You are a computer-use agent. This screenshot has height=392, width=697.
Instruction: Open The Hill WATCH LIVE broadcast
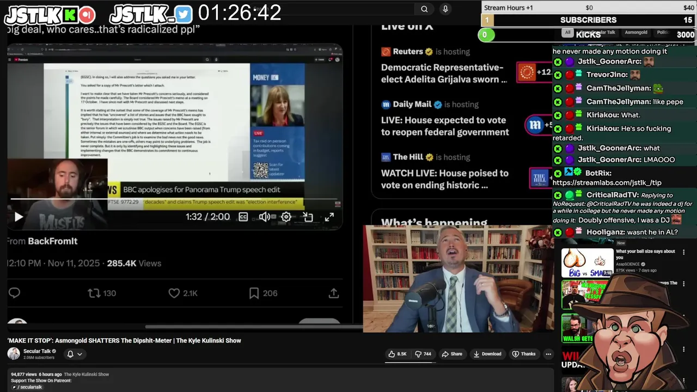(445, 179)
